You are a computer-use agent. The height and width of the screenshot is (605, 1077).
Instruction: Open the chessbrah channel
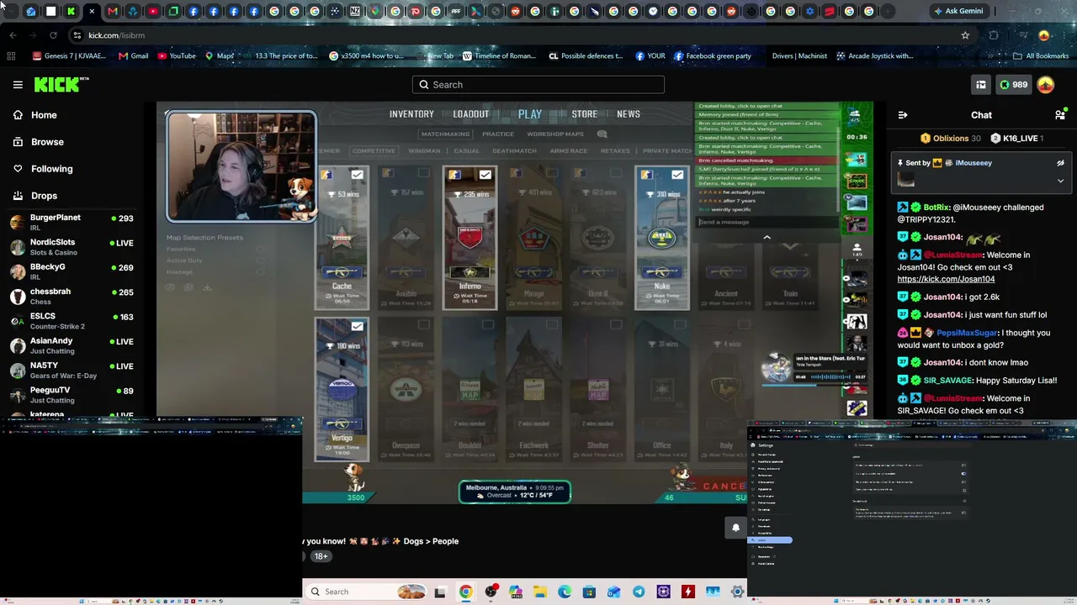[x=72, y=296]
